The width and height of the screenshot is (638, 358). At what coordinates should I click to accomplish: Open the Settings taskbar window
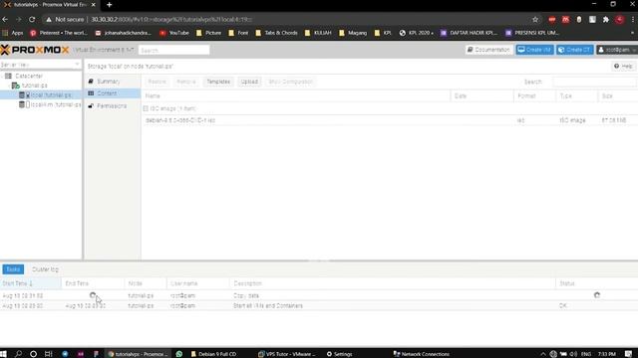339,354
